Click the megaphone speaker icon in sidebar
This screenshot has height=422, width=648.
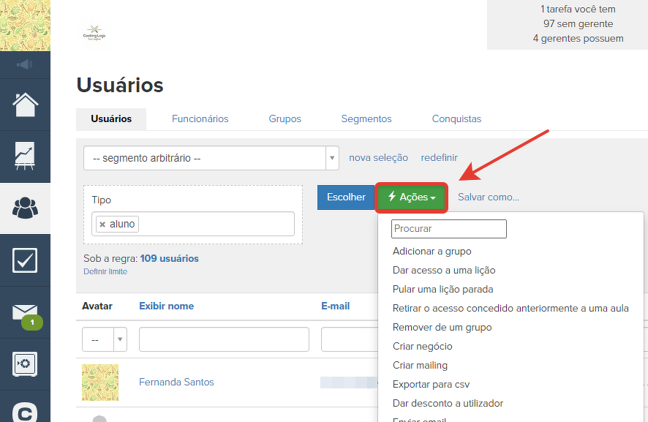click(25, 65)
